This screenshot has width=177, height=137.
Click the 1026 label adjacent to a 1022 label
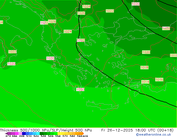point(52,21)
